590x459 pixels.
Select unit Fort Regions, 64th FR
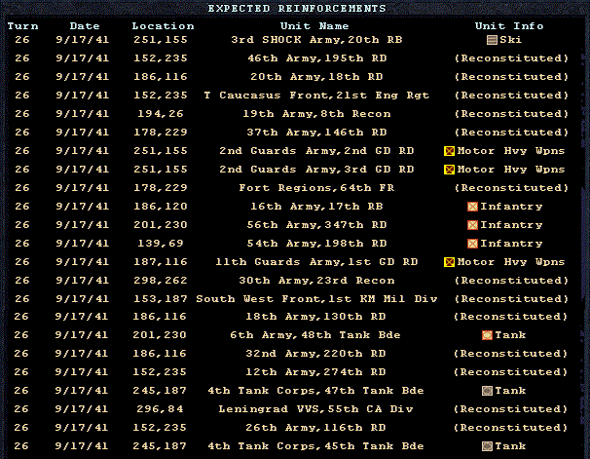(x=316, y=188)
